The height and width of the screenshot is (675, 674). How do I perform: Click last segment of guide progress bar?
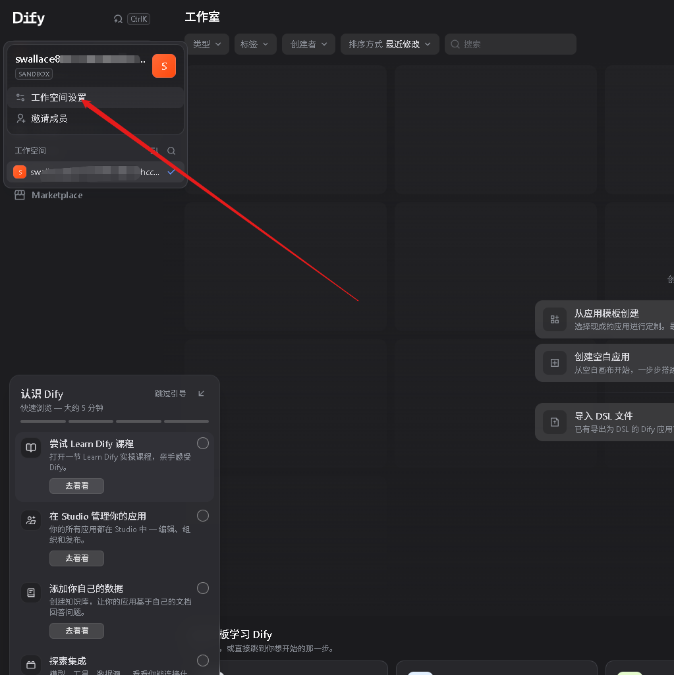tap(186, 421)
